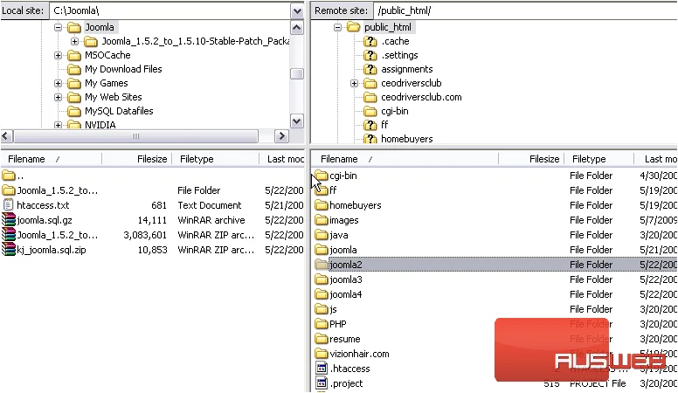Select the joomla folder in remote list

[343, 250]
